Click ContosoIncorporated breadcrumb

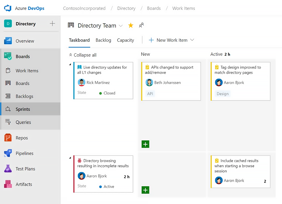click(x=84, y=8)
